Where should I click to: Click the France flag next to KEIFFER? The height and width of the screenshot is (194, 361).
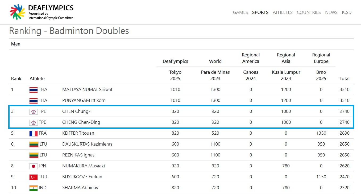click(x=33, y=133)
